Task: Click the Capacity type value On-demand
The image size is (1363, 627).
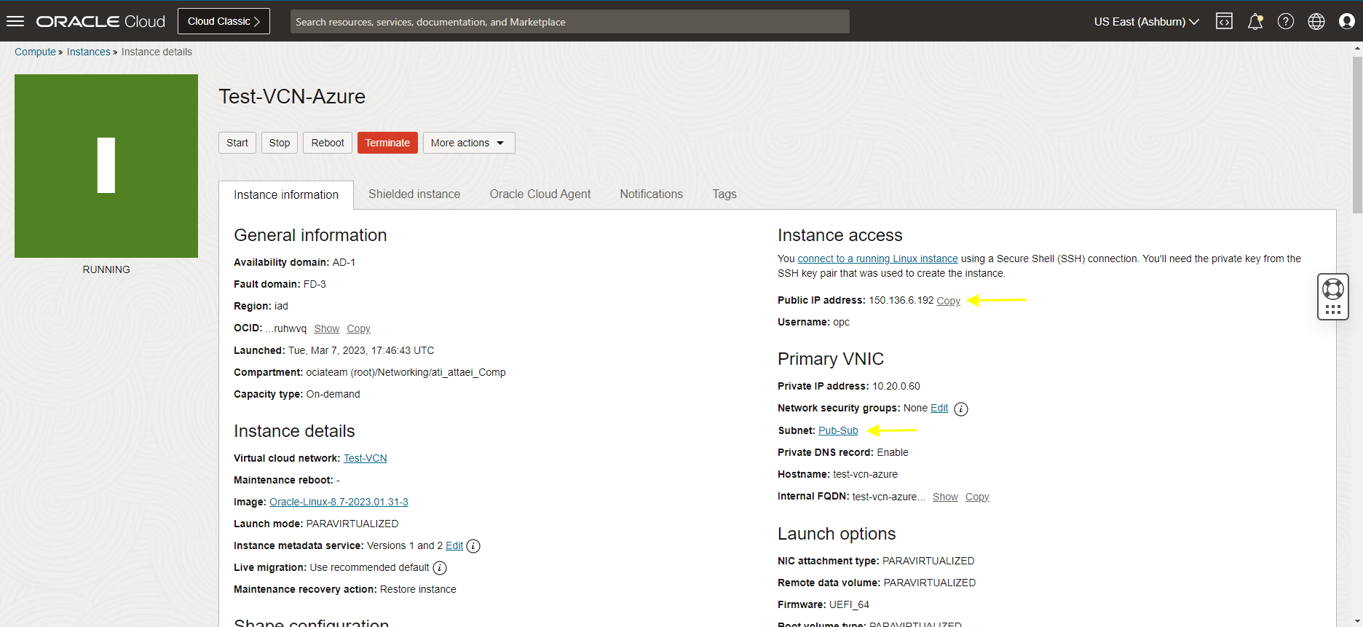Action: [333, 395]
